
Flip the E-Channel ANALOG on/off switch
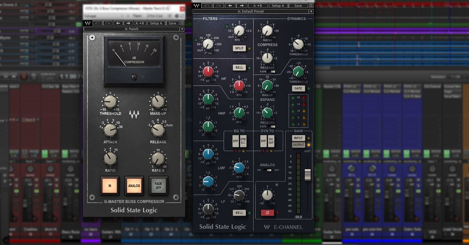[x=267, y=170]
